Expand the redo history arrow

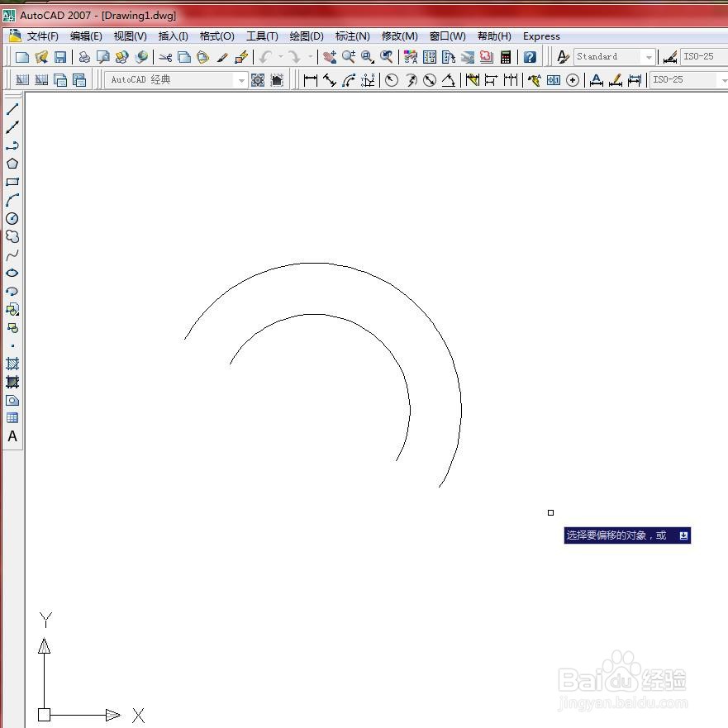pos(310,57)
